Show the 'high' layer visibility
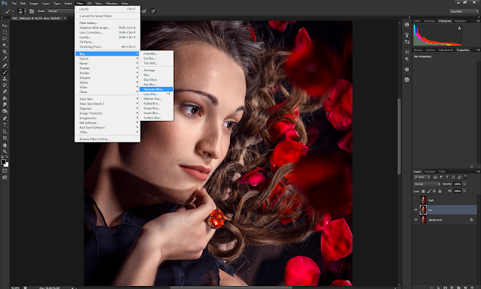The height and width of the screenshot is (289, 481). point(416,200)
